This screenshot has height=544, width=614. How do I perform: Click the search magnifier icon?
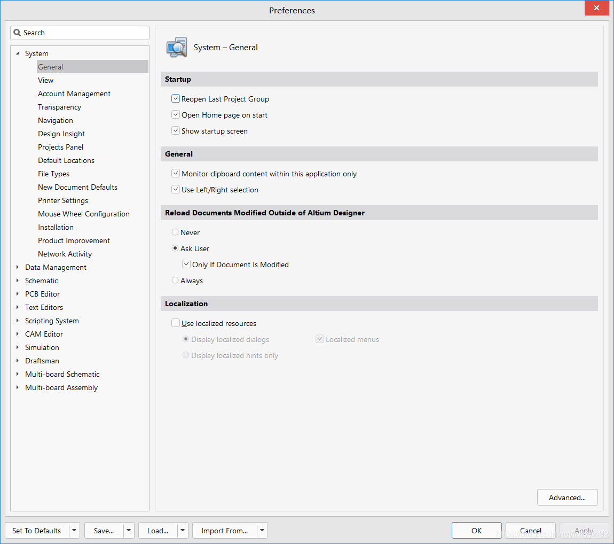17,33
